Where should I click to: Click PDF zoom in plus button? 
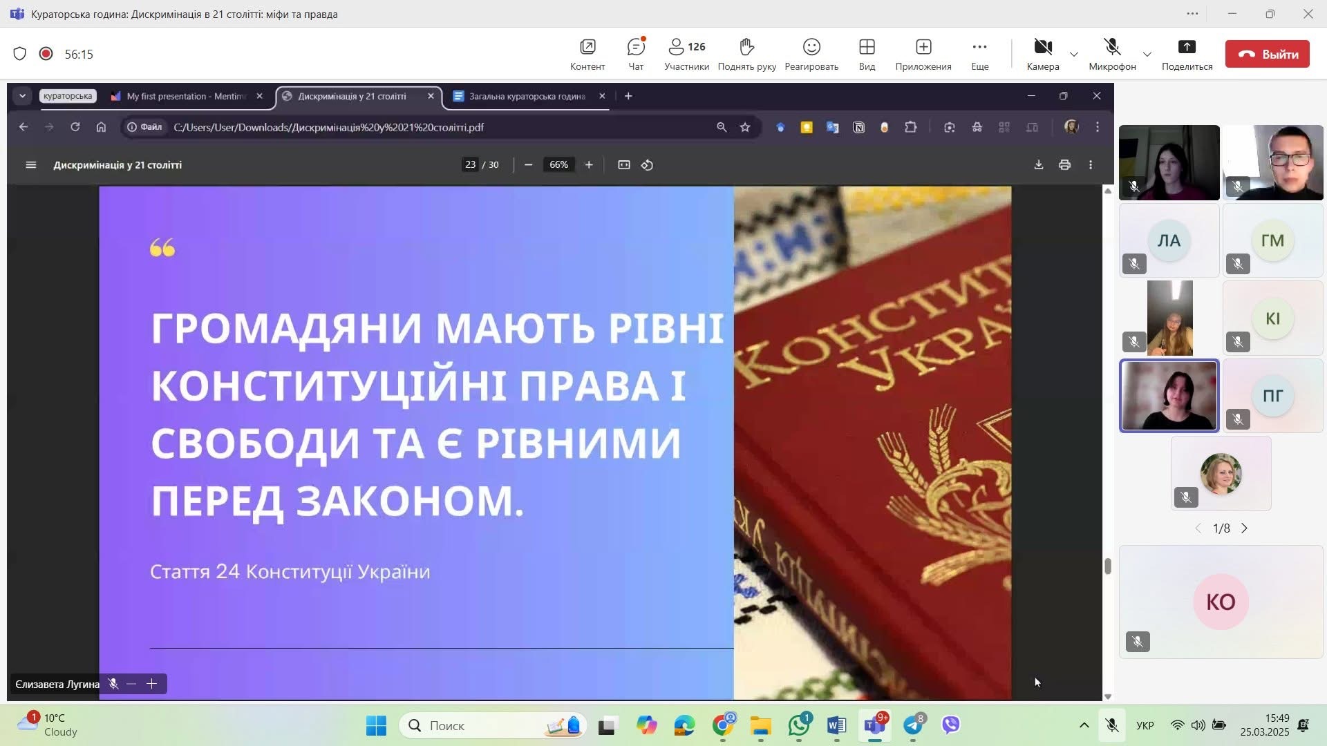point(588,165)
